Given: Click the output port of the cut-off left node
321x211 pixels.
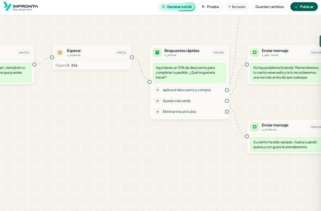Looking at the screenshot, I should point(34,65).
